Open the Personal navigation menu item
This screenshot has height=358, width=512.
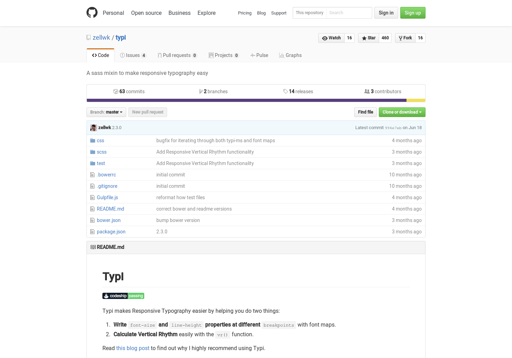(113, 13)
